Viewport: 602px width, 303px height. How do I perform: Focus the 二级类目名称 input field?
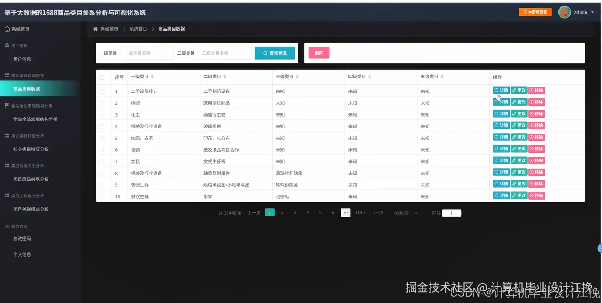tap(225, 53)
